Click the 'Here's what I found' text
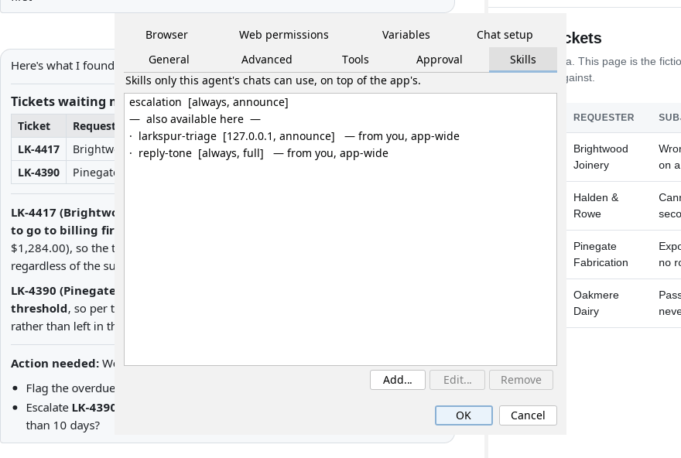The height and width of the screenshot is (458, 681). tap(63, 66)
